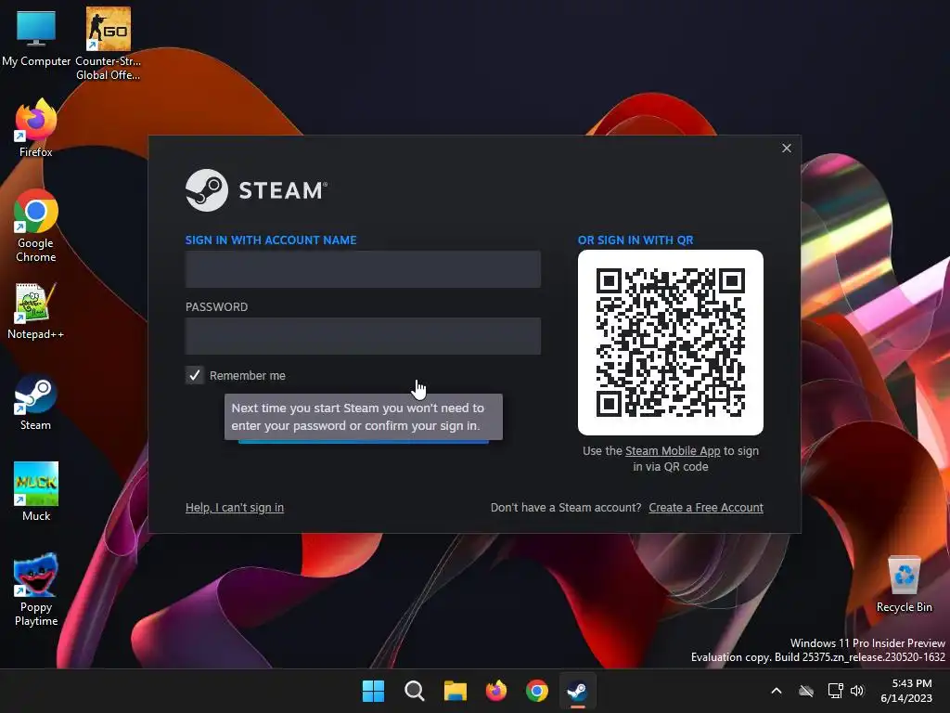Click the Steam logo in sign-in window
950x713 pixels.
click(256, 190)
